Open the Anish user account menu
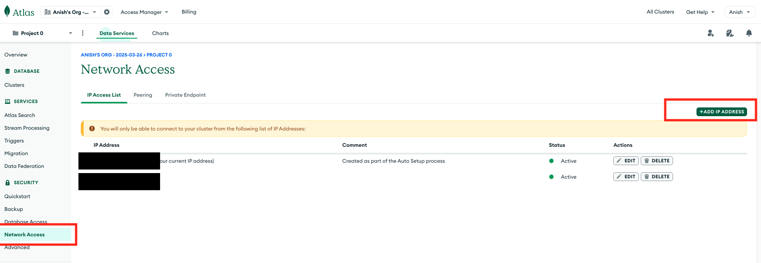Image resolution: width=761 pixels, height=263 pixels. coord(739,12)
